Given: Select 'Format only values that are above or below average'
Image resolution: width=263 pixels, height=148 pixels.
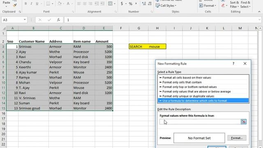Looking at the screenshot, I should (203, 91).
